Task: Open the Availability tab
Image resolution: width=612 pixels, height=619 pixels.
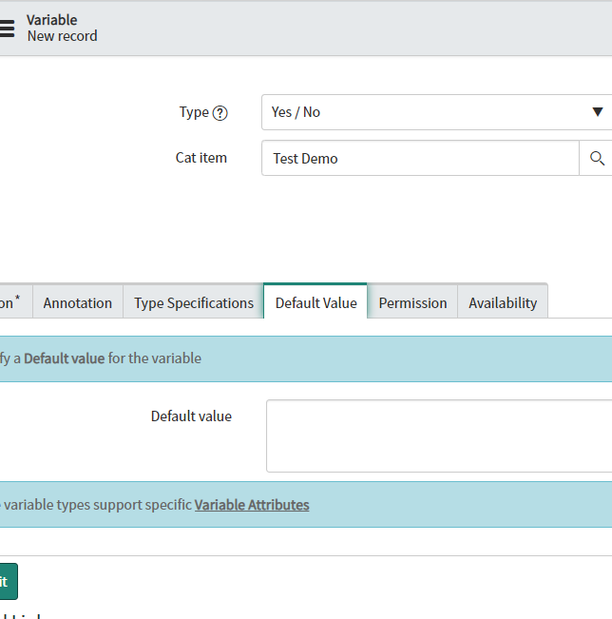Action: click(503, 302)
